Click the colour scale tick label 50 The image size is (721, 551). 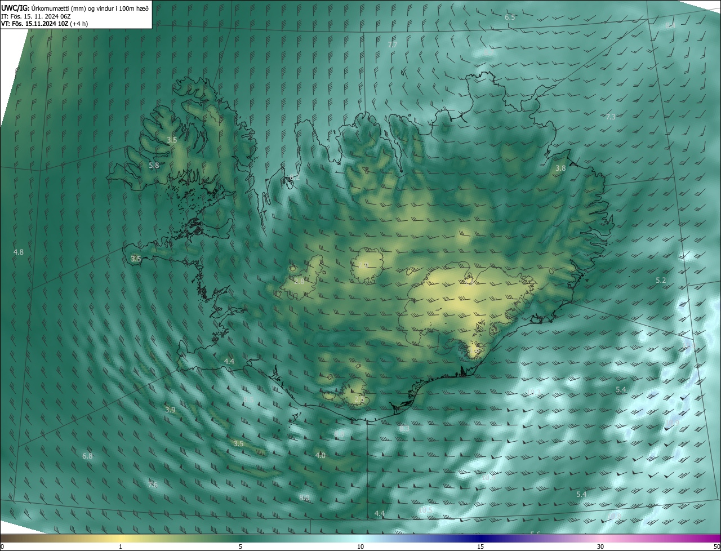pos(716,546)
